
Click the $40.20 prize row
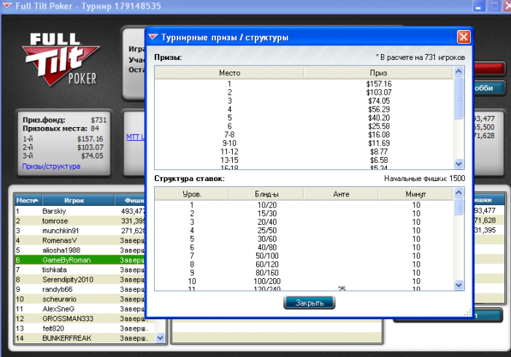[304, 118]
